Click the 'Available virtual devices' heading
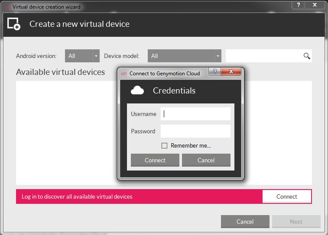The height and width of the screenshot is (235, 328). [61, 72]
